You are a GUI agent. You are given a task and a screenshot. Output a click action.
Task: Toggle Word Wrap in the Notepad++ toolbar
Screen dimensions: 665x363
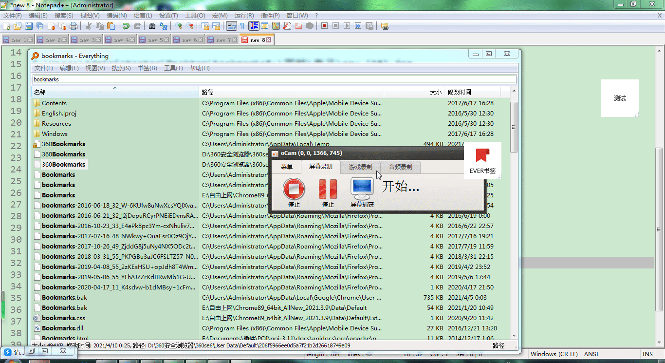(231, 26)
